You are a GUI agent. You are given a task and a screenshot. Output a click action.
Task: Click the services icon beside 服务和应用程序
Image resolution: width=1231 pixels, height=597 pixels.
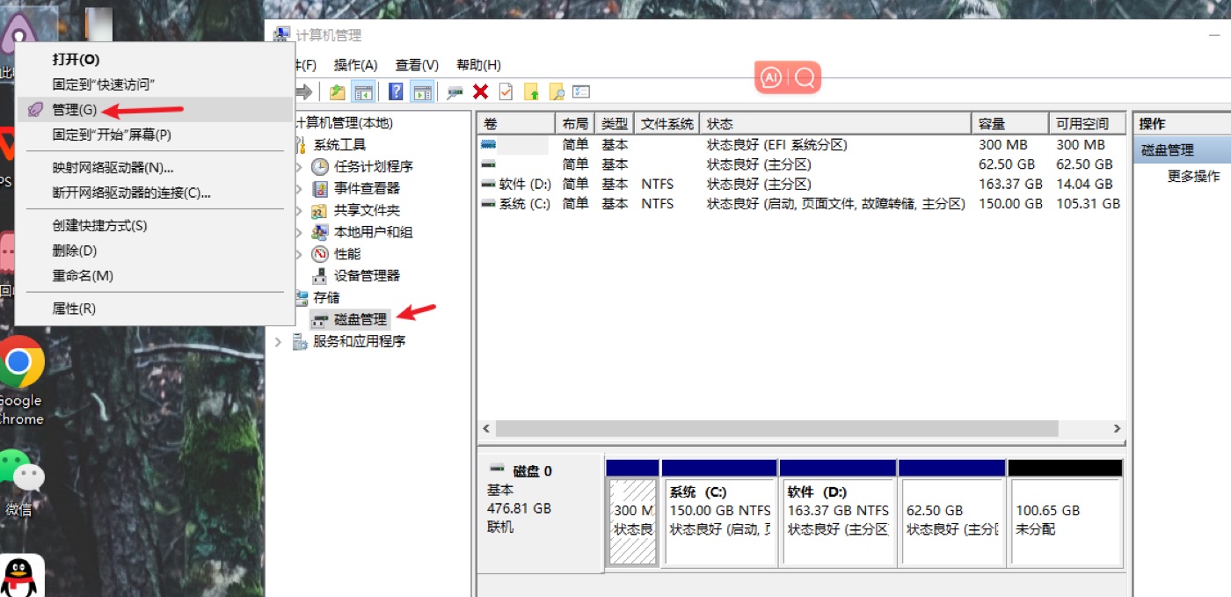[300, 341]
